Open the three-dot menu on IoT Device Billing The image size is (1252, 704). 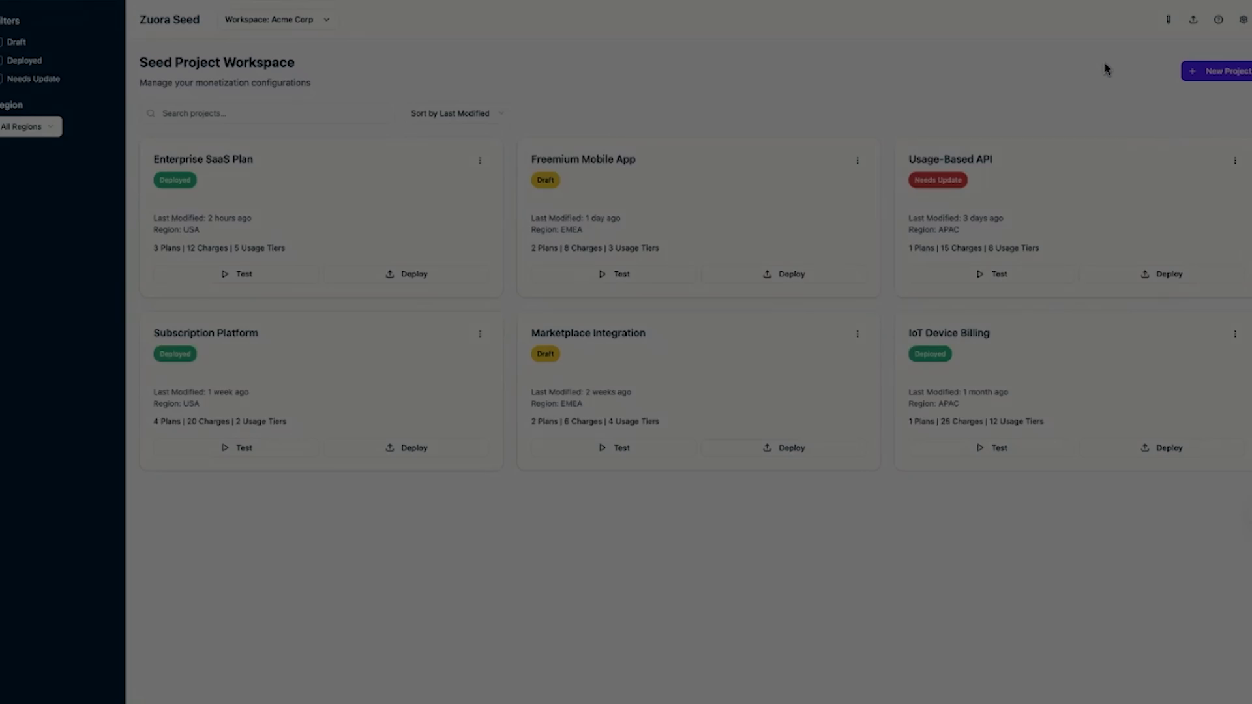1235,334
